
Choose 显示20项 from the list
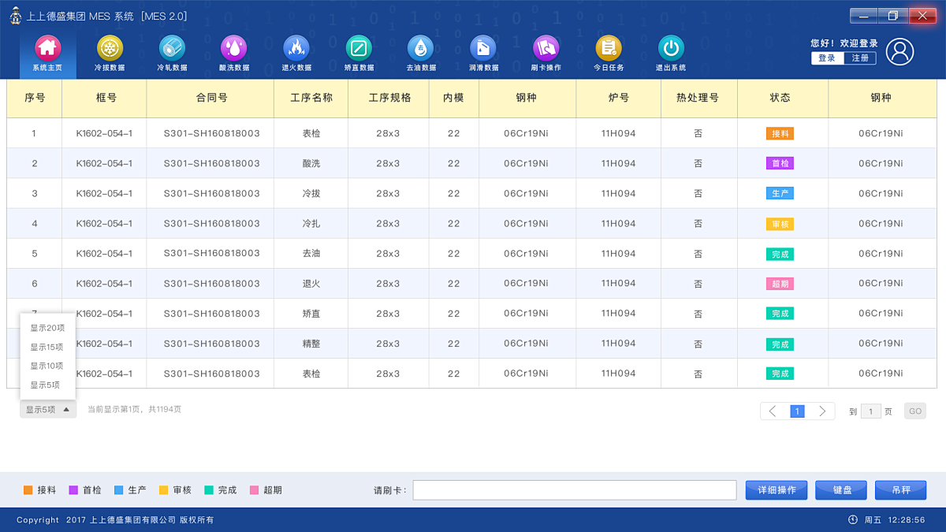(x=47, y=328)
